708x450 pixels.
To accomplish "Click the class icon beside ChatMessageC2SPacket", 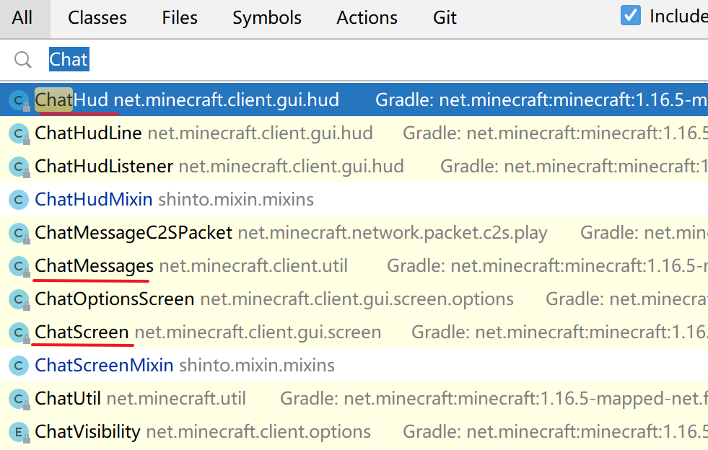I will point(19,234).
